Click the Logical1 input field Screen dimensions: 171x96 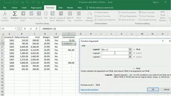[x=115, y=50]
